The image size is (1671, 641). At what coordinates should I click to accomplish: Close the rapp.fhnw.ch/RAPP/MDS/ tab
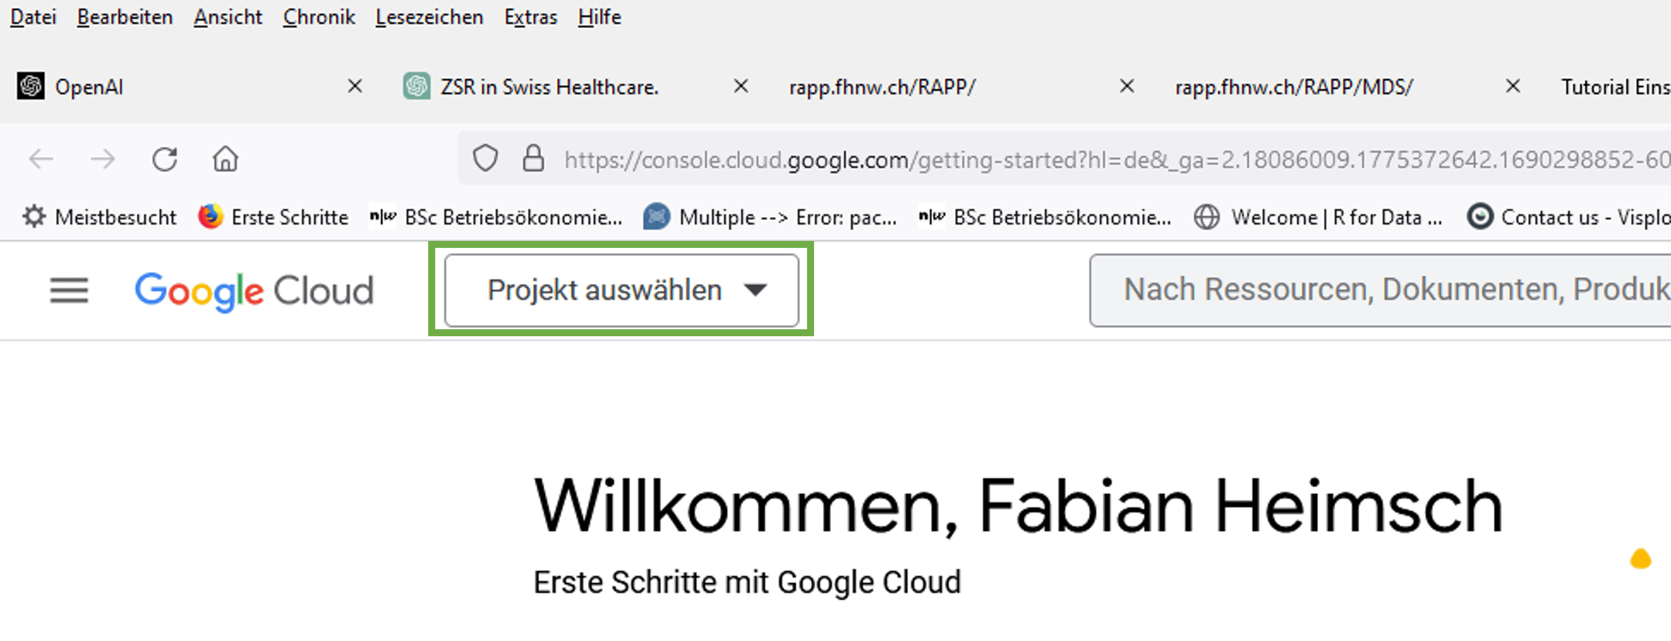(1512, 86)
